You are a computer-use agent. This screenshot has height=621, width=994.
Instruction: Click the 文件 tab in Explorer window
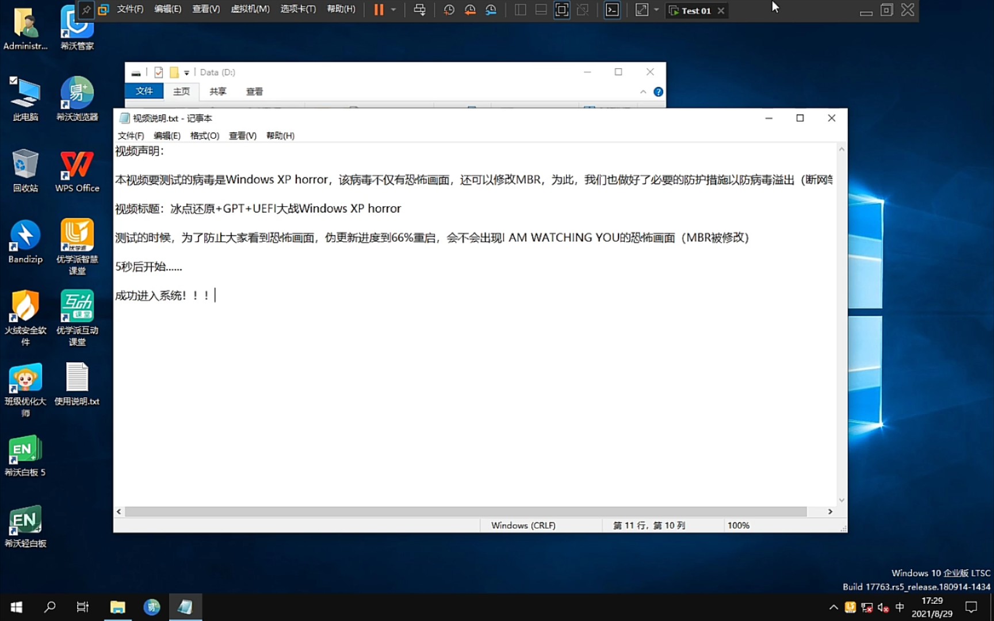coord(144,91)
